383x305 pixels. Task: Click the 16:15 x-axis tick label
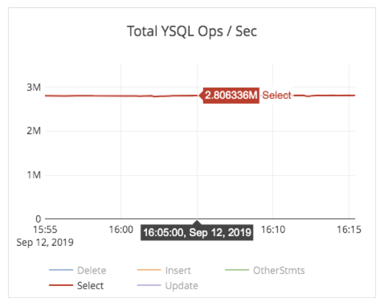pyautogui.click(x=349, y=229)
